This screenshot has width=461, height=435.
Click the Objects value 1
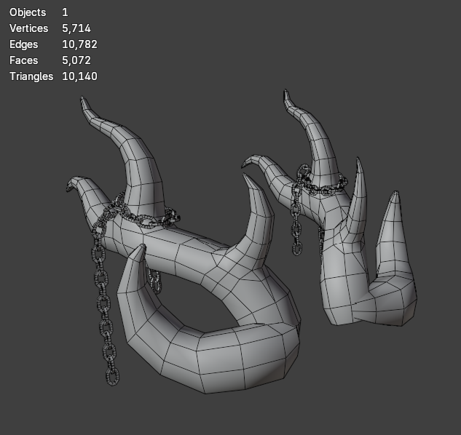click(65, 12)
